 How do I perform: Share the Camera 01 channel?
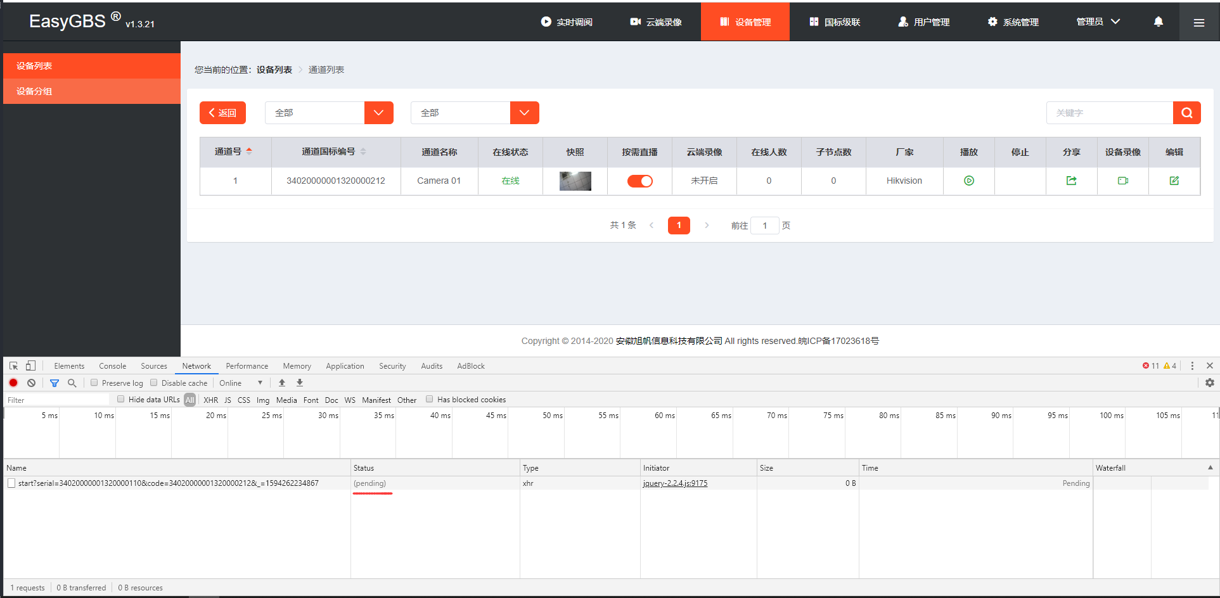(x=1071, y=181)
